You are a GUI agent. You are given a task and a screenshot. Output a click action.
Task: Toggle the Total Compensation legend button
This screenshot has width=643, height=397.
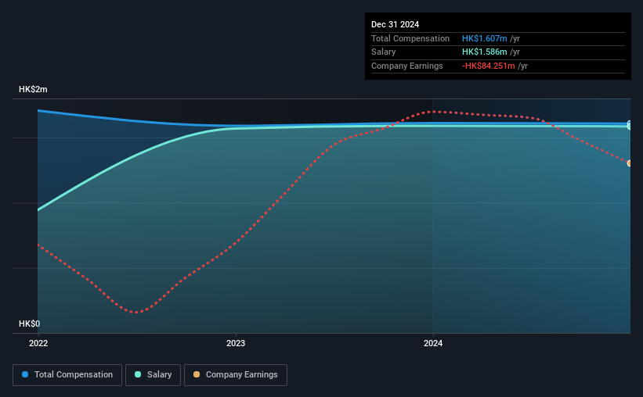67,375
